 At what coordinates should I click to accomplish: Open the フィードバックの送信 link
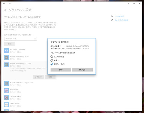pyautogui.click(x=121, y=20)
